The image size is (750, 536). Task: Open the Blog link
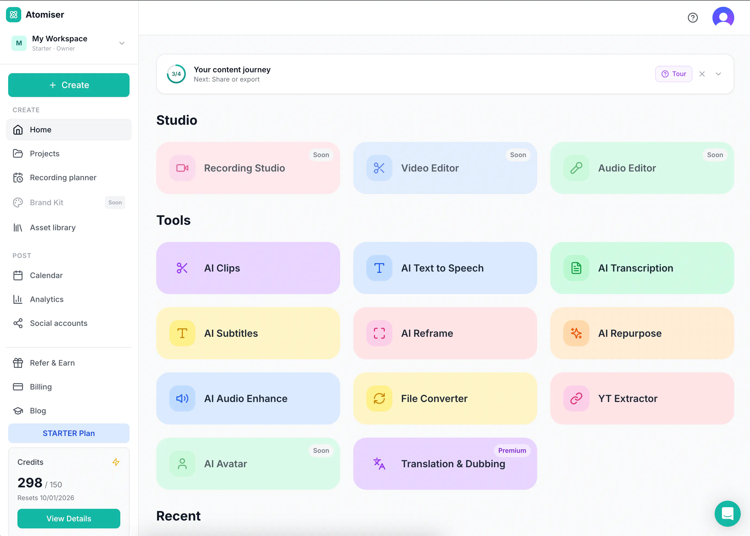(69, 411)
